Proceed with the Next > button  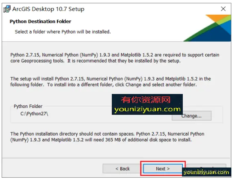pyautogui.click(x=163, y=169)
